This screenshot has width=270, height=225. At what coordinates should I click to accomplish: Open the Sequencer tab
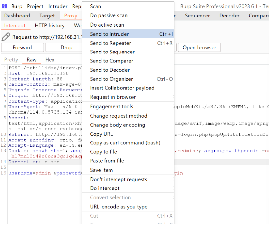pos(197,16)
